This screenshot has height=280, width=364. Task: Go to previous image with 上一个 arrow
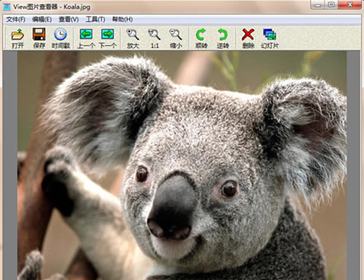[x=86, y=38]
